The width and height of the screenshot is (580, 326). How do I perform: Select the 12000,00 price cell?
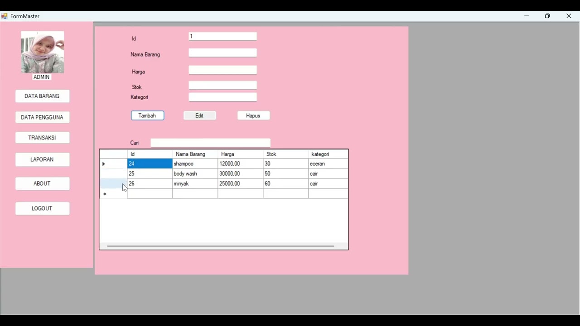(241, 164)
